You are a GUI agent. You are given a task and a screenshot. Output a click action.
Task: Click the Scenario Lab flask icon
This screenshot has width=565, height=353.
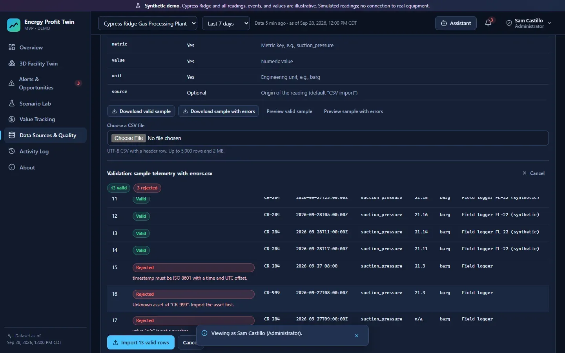(12, 104)
